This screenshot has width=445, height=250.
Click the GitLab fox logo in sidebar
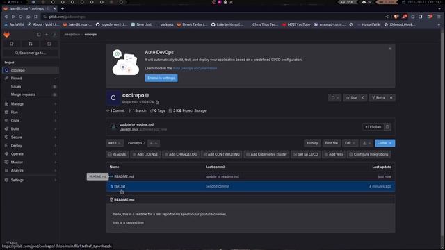tap(6, 35)
